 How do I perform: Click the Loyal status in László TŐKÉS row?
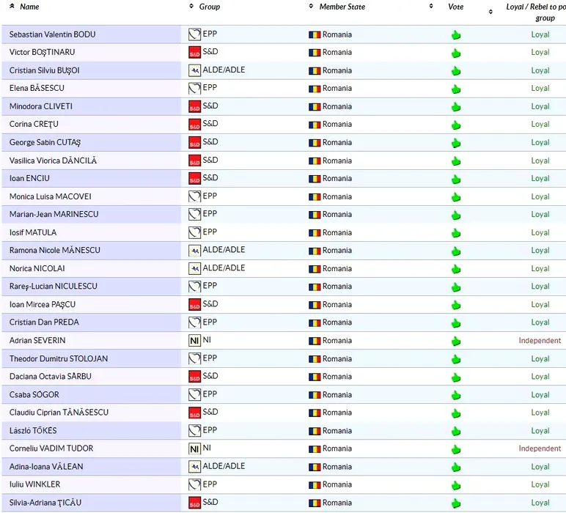pyautogui.click(x=540, y=431)
